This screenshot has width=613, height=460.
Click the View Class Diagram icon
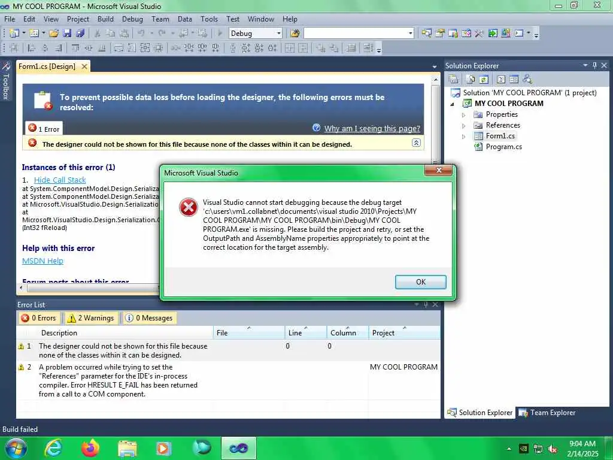click(527, 80)
